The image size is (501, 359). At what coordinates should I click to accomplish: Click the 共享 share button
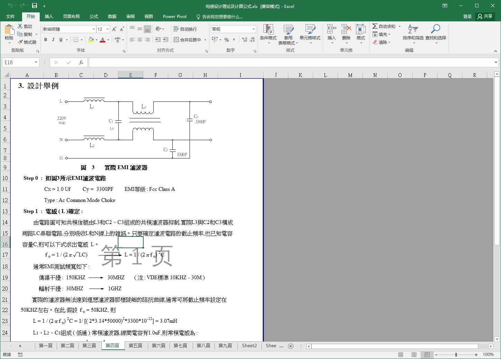[x=485, y=16]
